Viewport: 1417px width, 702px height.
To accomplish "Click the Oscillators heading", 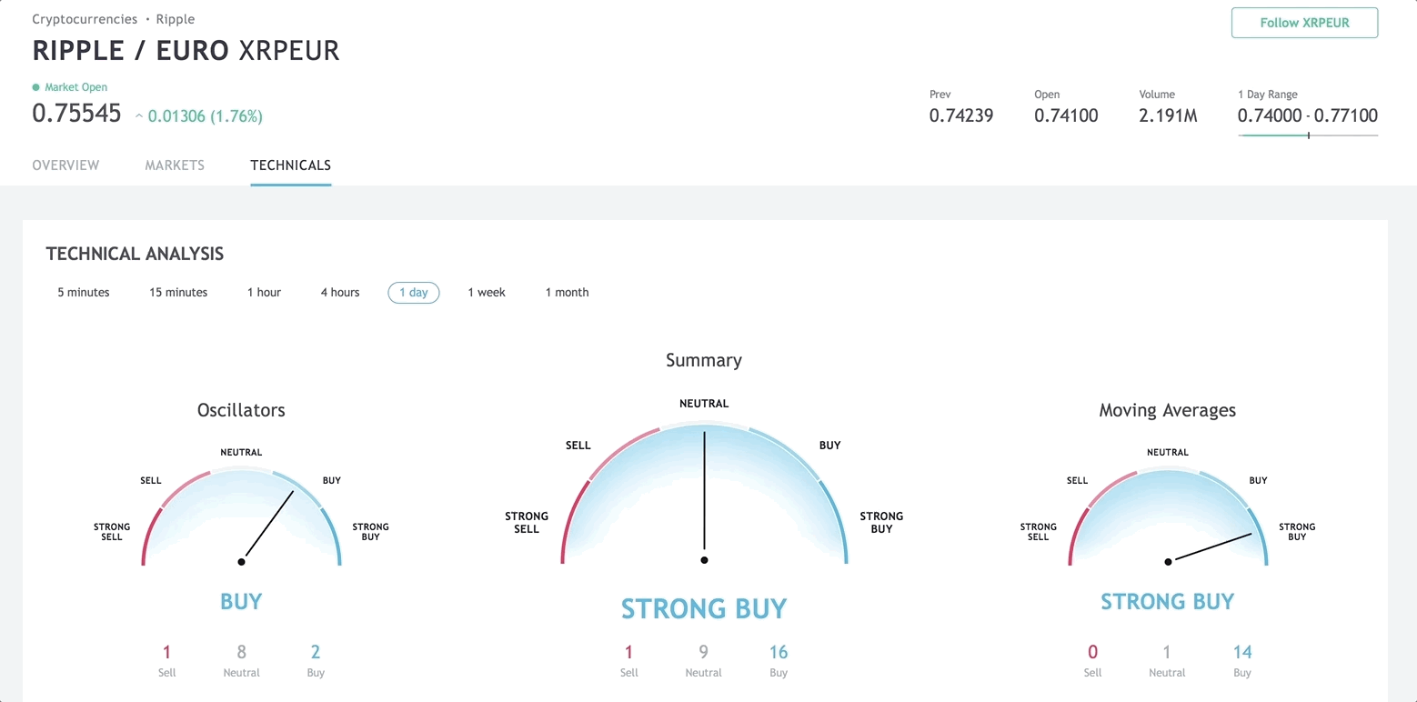I will [x=241, y=410].
